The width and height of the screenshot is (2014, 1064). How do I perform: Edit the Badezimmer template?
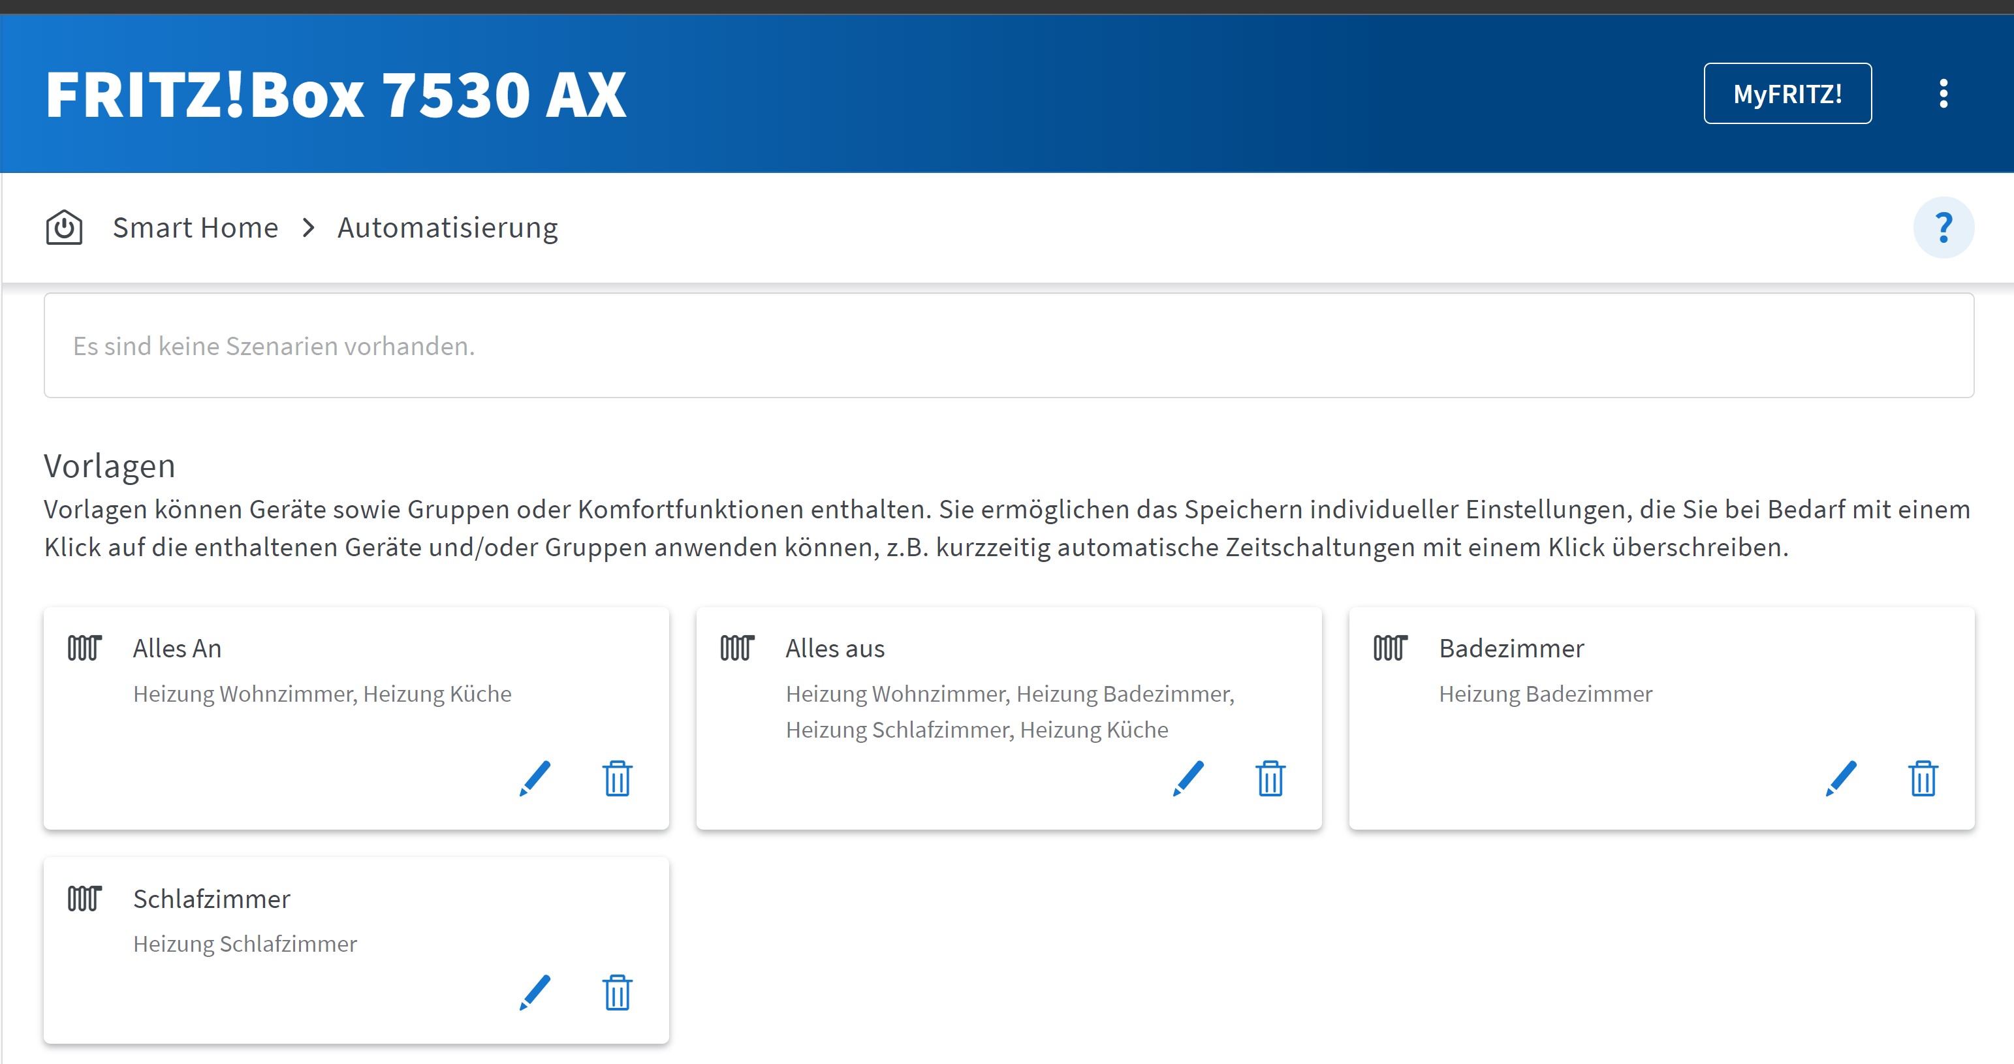[1841, 778]
